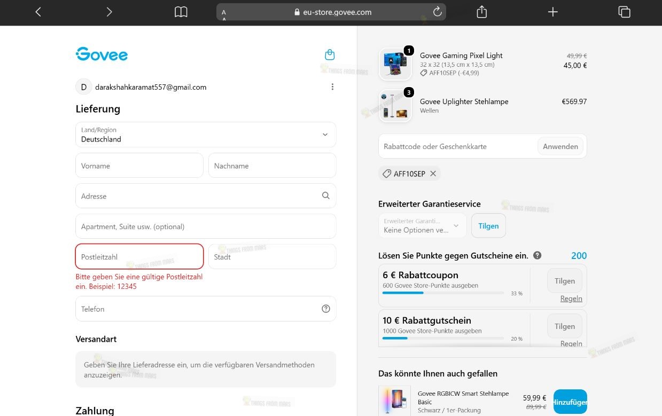
Task: Click the AFF10SEP tag icon under Pixel Light
Action: 424,73
